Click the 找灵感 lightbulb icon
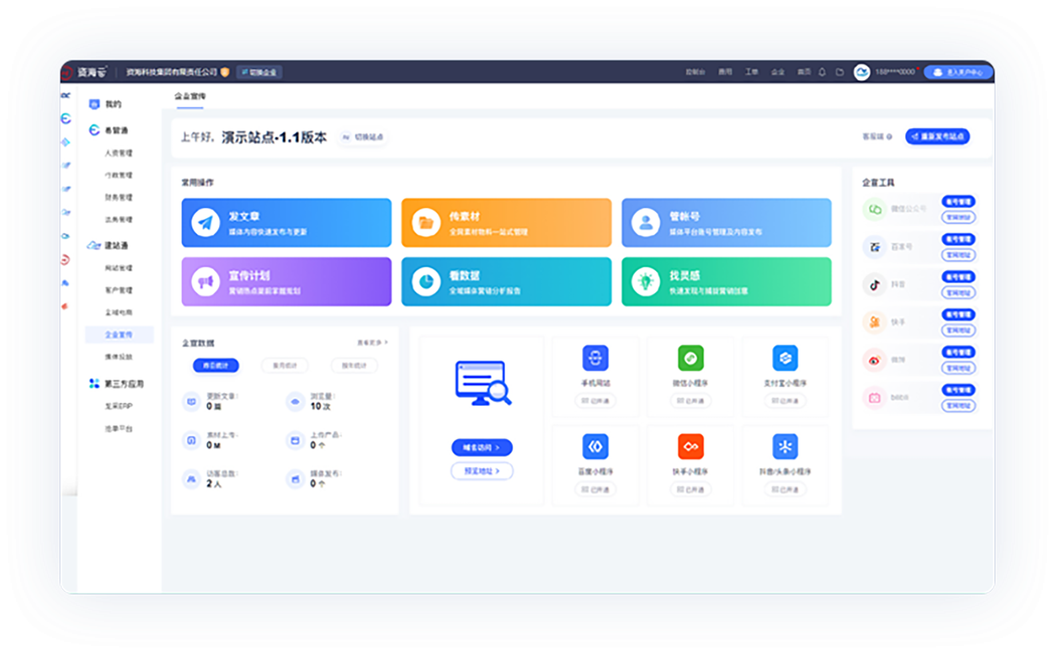 (x=646, y=282)
